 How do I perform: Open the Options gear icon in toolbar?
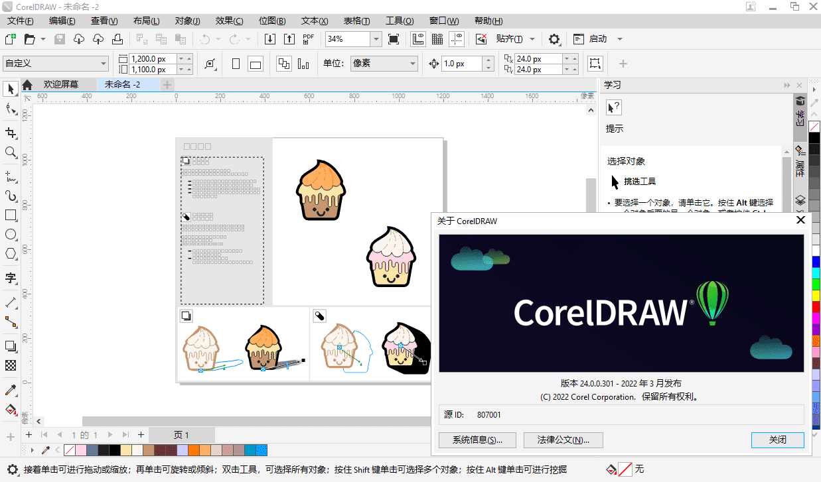[x=555, y=39]
